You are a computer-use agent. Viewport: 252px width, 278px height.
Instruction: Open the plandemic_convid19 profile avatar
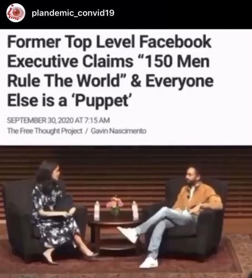pyautogui.click(x=16, y=13)
